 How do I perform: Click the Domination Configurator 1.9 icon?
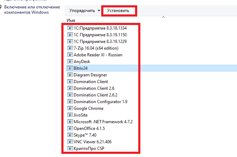70,102
